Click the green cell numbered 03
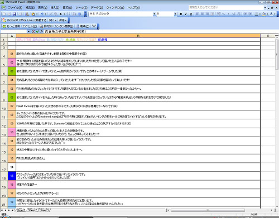This screenshot has height=218, width=279. [12, 71]
